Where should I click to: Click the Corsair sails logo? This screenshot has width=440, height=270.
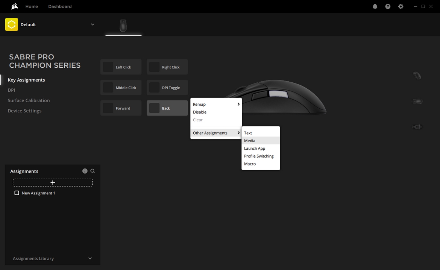[x=14, y=6]
